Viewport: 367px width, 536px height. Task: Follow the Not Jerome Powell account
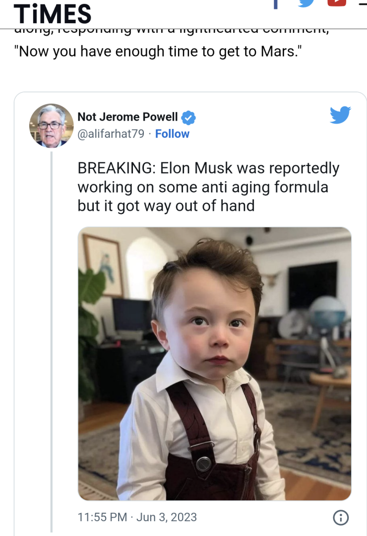[x=172, y=134]
